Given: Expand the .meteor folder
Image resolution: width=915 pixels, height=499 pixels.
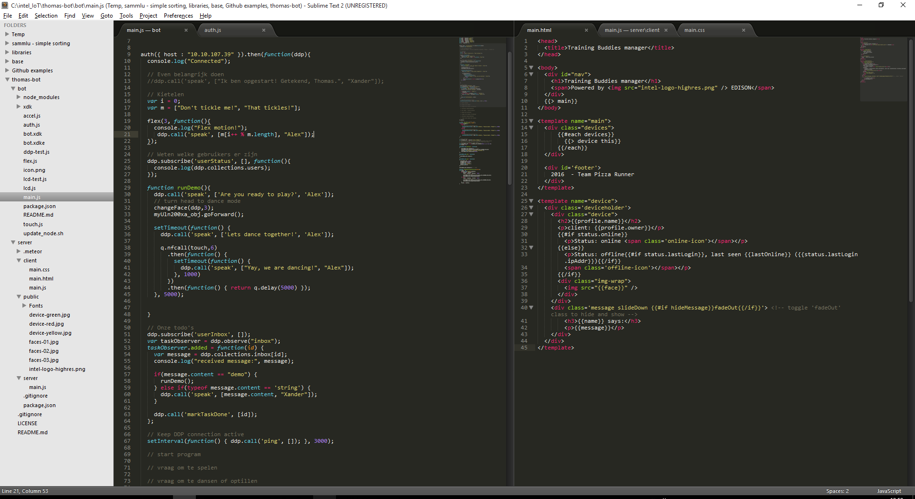Looking at the screenshot, I should (x=19, y=251).
